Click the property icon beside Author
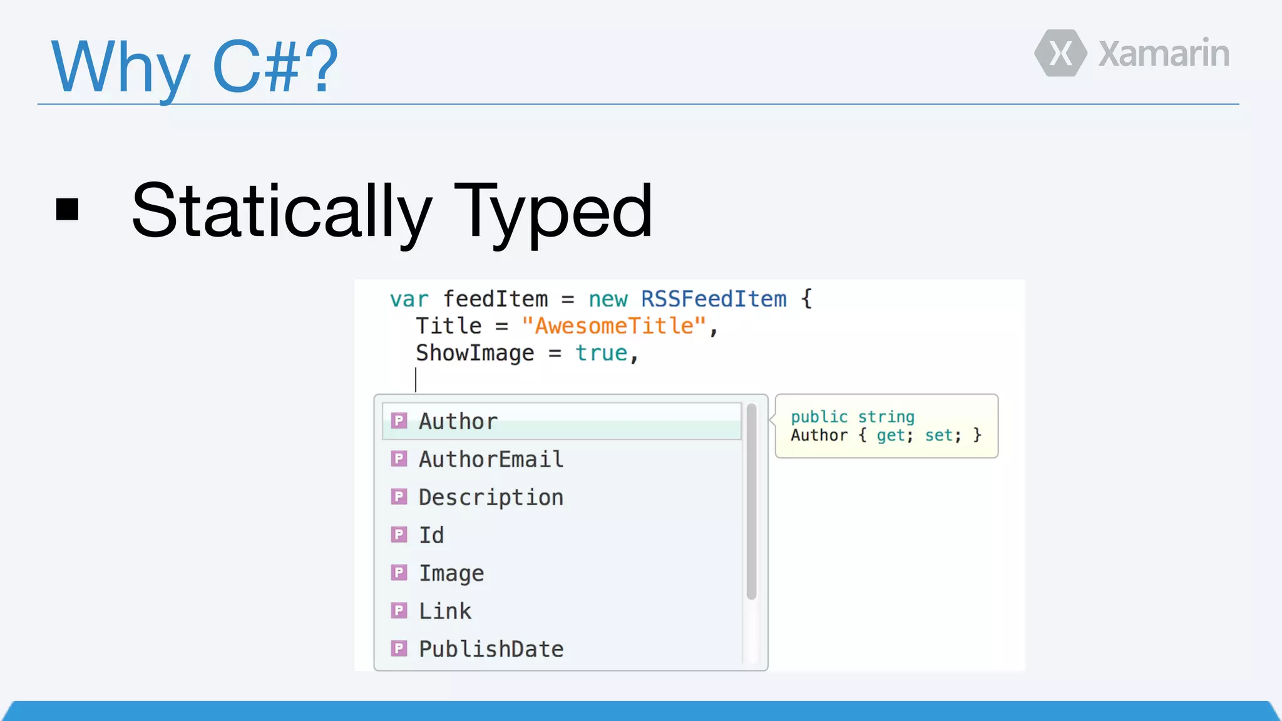 point(399,421)
